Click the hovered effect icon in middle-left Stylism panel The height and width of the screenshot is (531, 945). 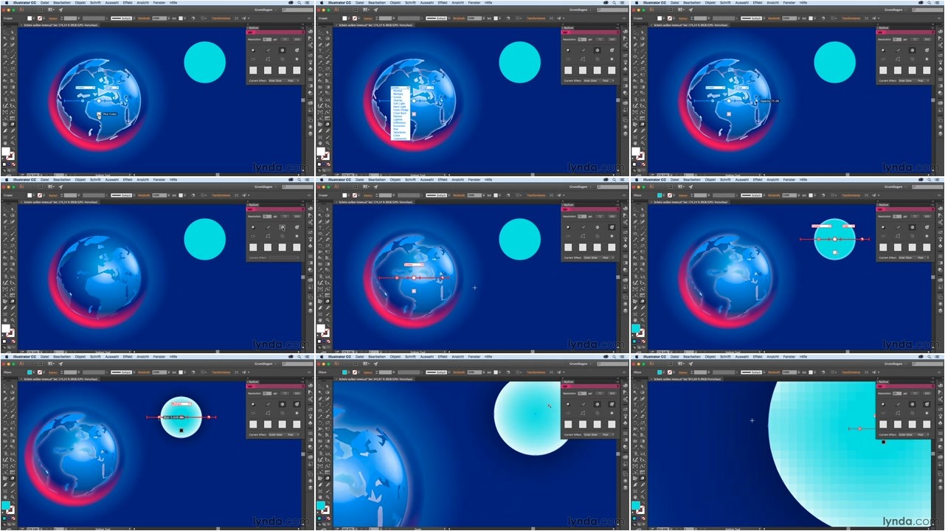[x=283, y=227]
